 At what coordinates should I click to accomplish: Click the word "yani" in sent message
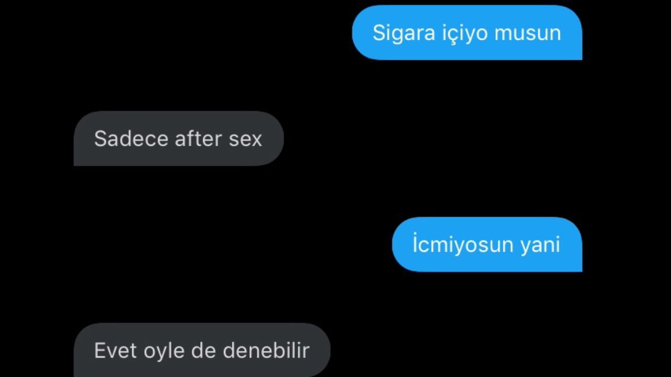click(x=540, y=246)
